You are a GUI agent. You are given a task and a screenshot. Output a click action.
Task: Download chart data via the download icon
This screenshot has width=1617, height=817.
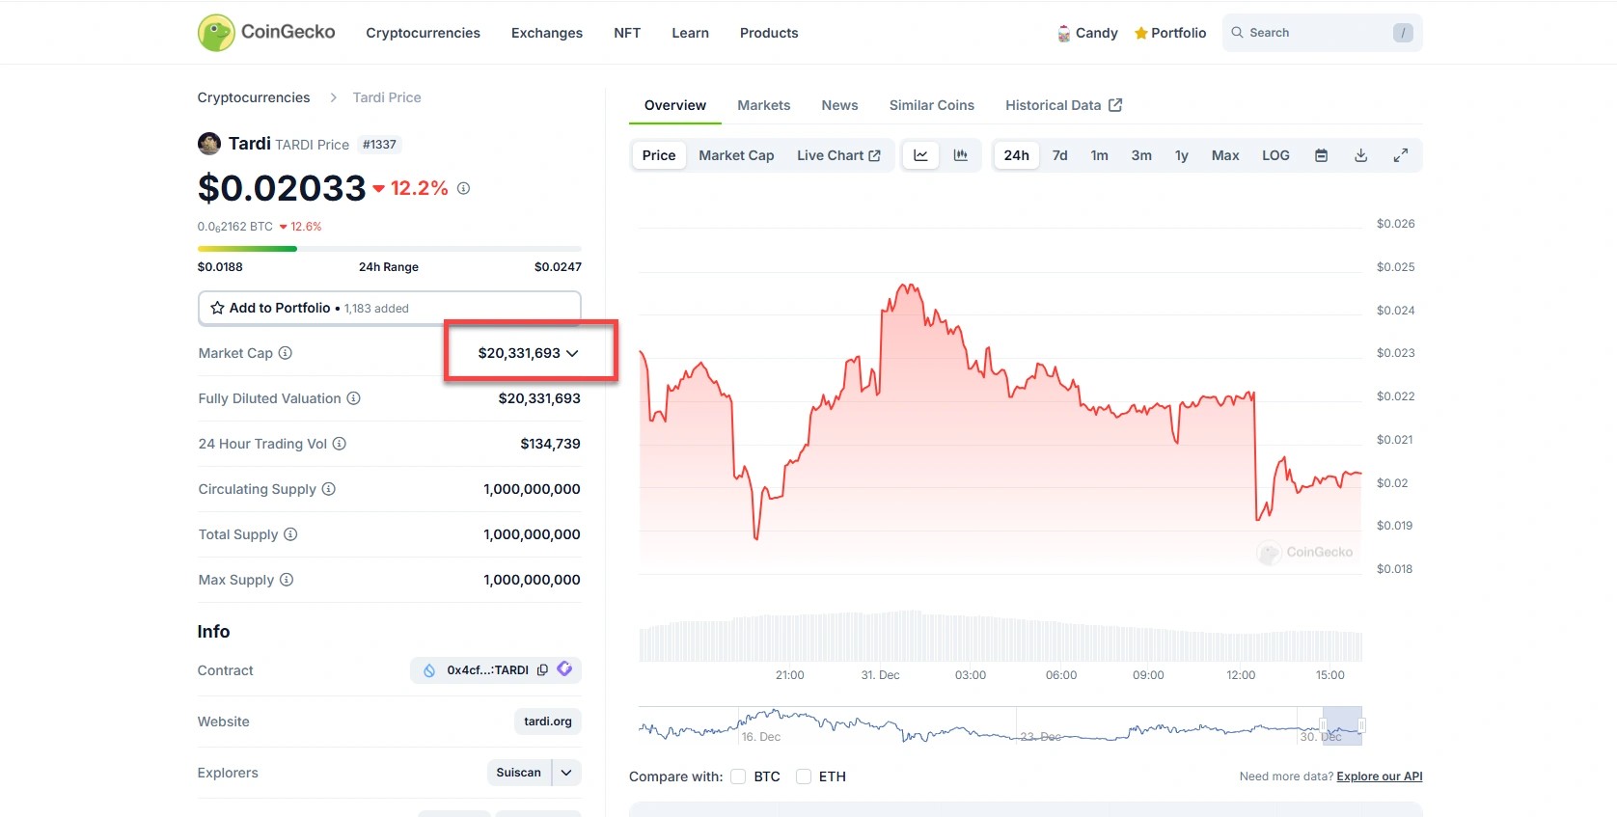1360,155
